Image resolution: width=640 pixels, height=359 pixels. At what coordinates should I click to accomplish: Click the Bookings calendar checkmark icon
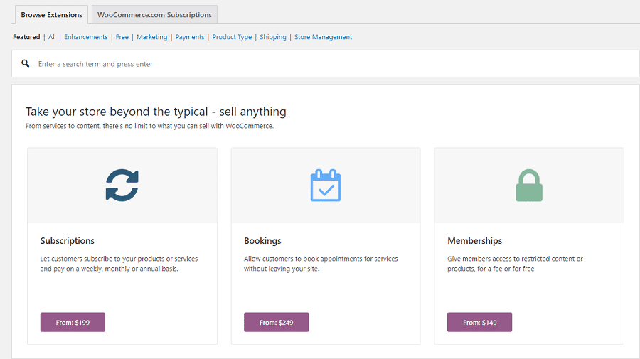pos(326,185)
